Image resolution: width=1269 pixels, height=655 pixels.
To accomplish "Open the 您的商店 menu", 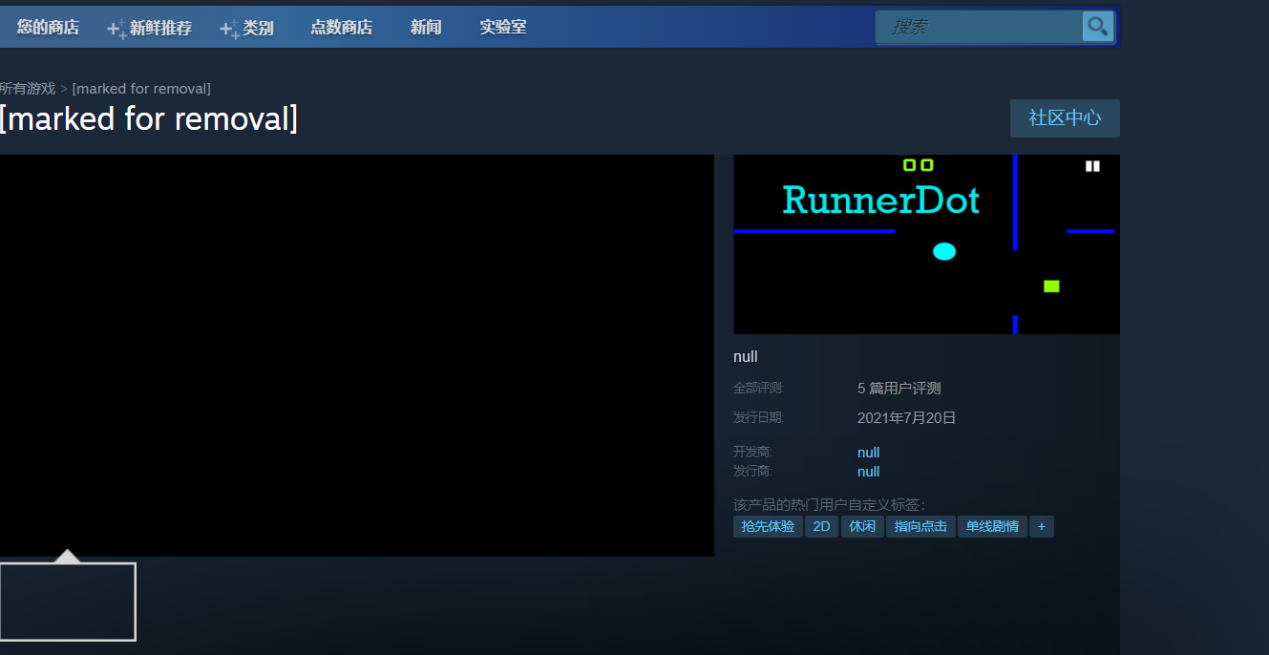I will point(48,28).
